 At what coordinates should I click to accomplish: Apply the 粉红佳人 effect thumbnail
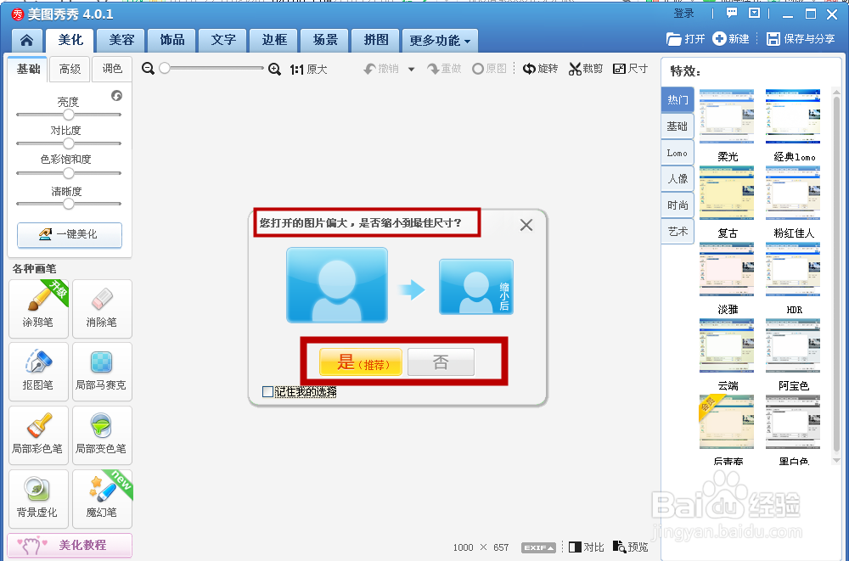click(793, 193)
